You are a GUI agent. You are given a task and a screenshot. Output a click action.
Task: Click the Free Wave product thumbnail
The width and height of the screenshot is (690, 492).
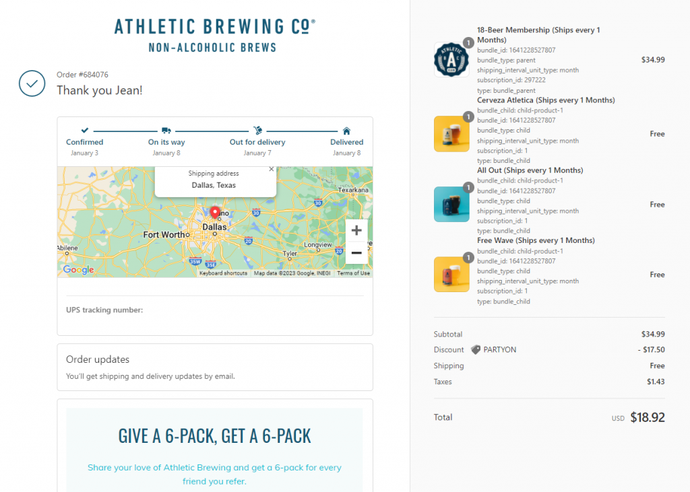tap(451, 274)
